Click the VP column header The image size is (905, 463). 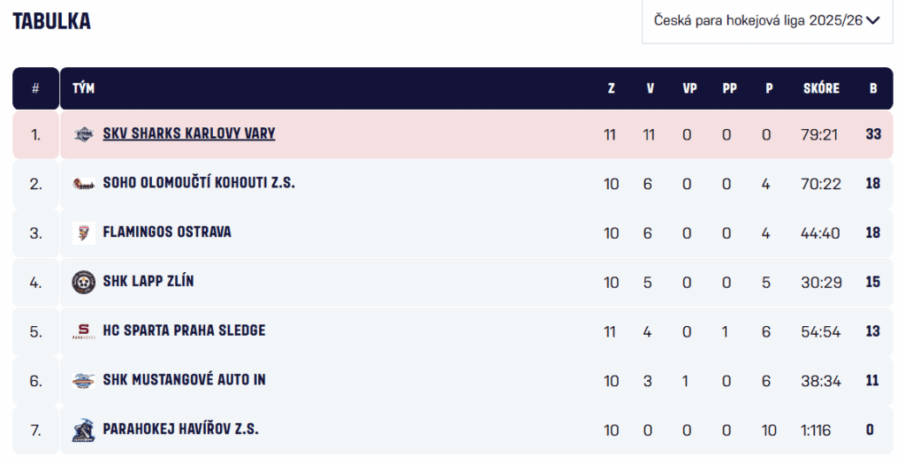click(689, 88)
